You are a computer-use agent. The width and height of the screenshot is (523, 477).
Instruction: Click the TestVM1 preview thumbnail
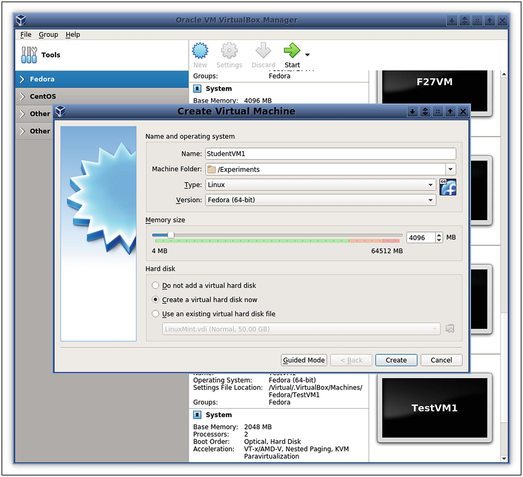click(434, 408)
